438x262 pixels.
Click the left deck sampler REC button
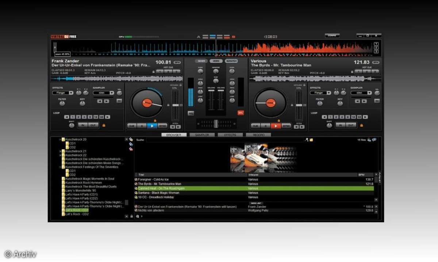point(119,101)
